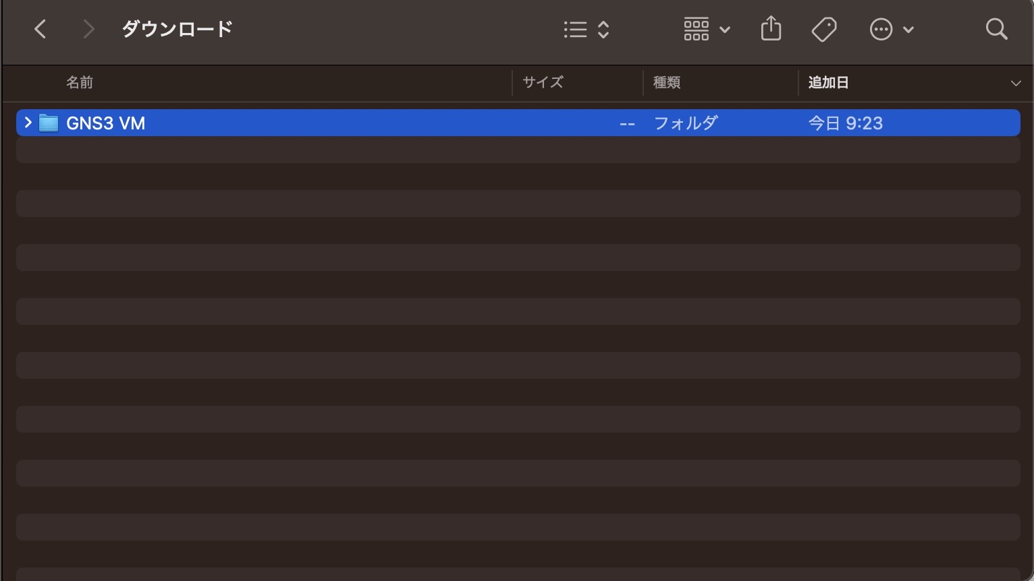Image resolution: width=1034 pixels, height=581 pixels.
Task: Click the sort direction chevron beside 追加日
Action: (x=1016, y=83)
